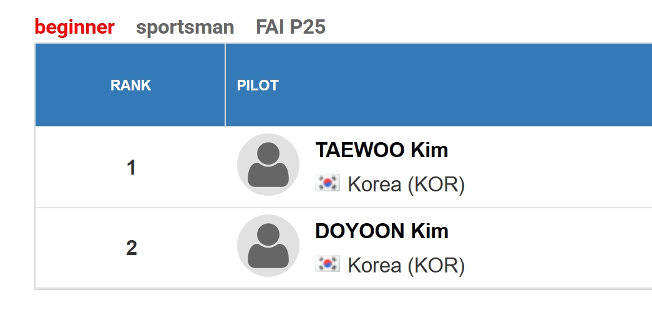Open TAEWOO Kim's pilot name link
The height and width of the screenshot is (313, 652).
pos(382,150)
